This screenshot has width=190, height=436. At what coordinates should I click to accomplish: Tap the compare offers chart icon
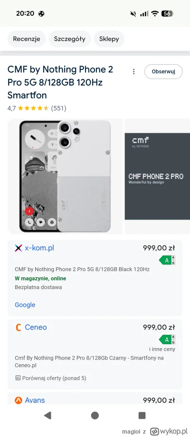(18, 378)
